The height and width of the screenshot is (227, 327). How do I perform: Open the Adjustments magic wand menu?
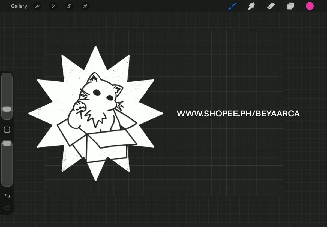pyautogui.click(x=53, y=6)
